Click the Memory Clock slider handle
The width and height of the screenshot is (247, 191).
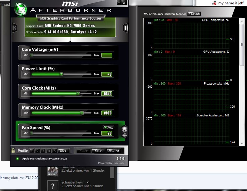[82, 113]
